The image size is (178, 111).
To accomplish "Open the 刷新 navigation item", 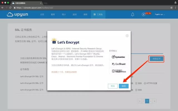I will [x=85, y=14].
